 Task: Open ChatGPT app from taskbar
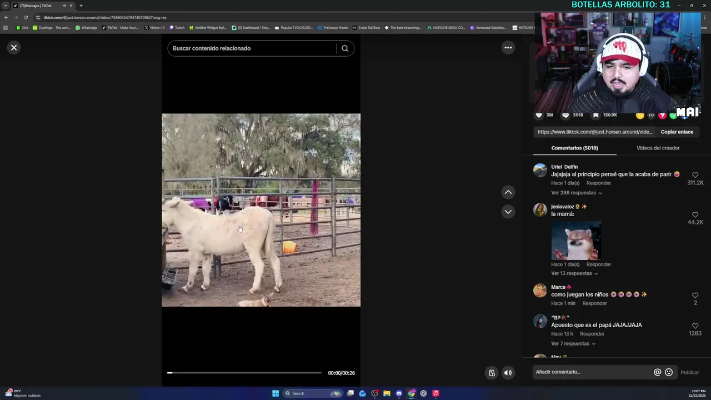(x=423, y=393)
